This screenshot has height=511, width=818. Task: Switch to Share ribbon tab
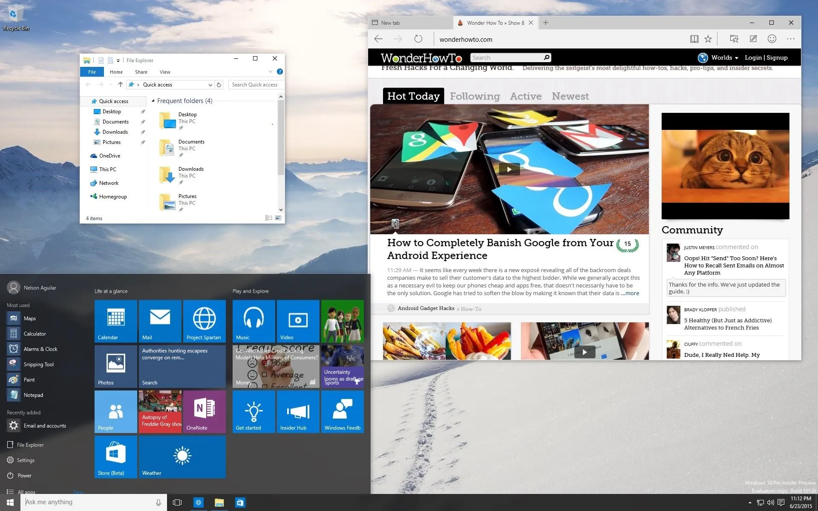[141, 72]
